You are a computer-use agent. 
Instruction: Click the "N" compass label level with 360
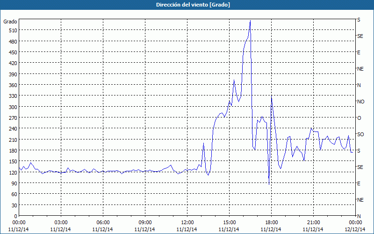359,85
